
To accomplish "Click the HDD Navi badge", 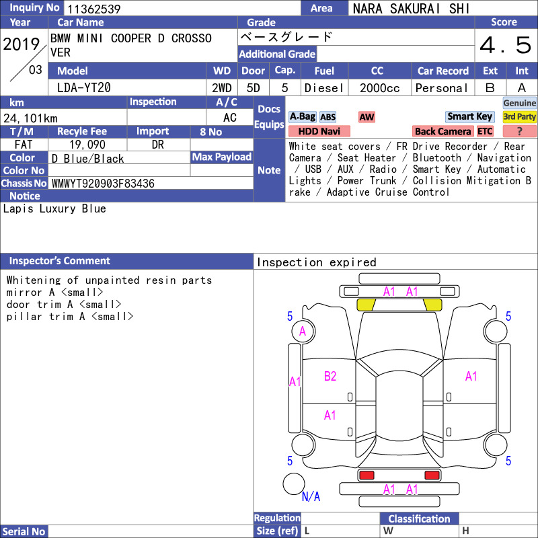I will 319,131.
